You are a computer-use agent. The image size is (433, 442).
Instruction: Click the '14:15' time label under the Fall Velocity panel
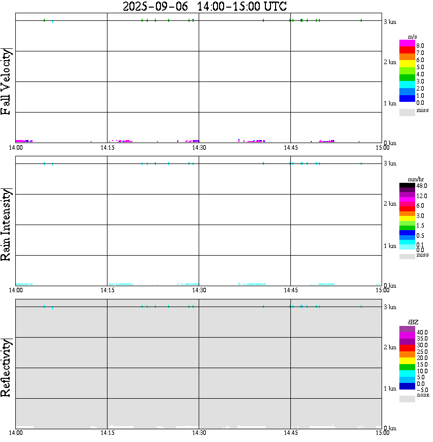(107, 148)
